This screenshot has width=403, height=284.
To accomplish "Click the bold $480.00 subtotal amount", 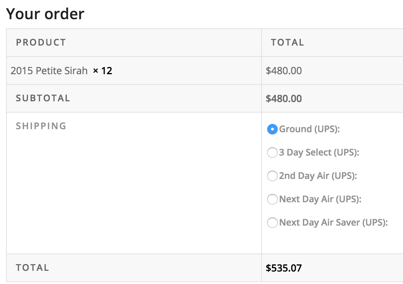I will pos(284,99).
